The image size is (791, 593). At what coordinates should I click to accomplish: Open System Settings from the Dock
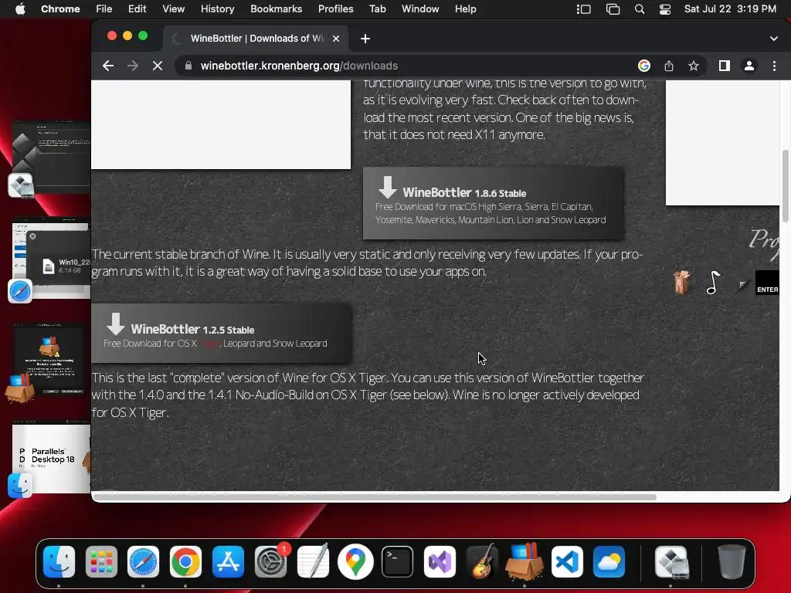[x=270, y=562]
